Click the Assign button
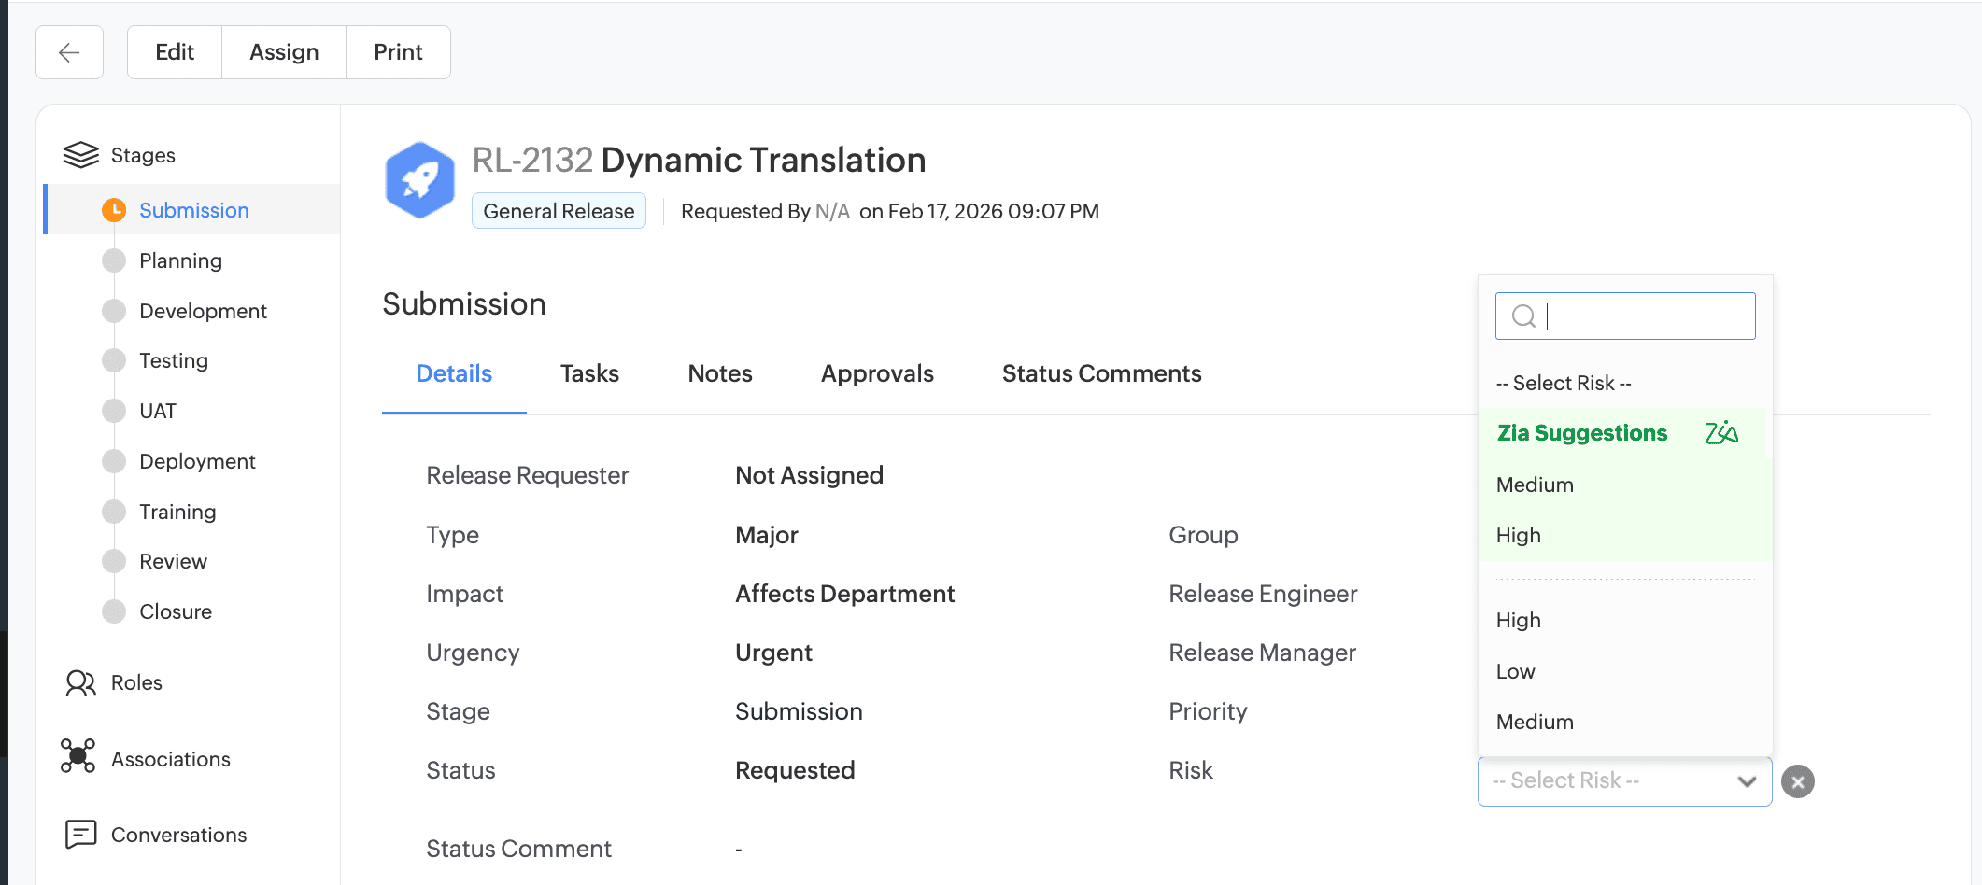 [284, 52]
